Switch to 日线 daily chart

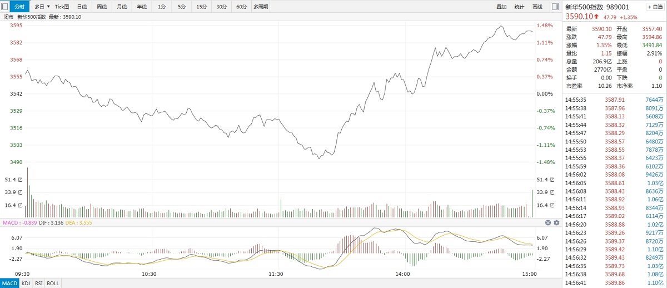(x=82, y=7)
